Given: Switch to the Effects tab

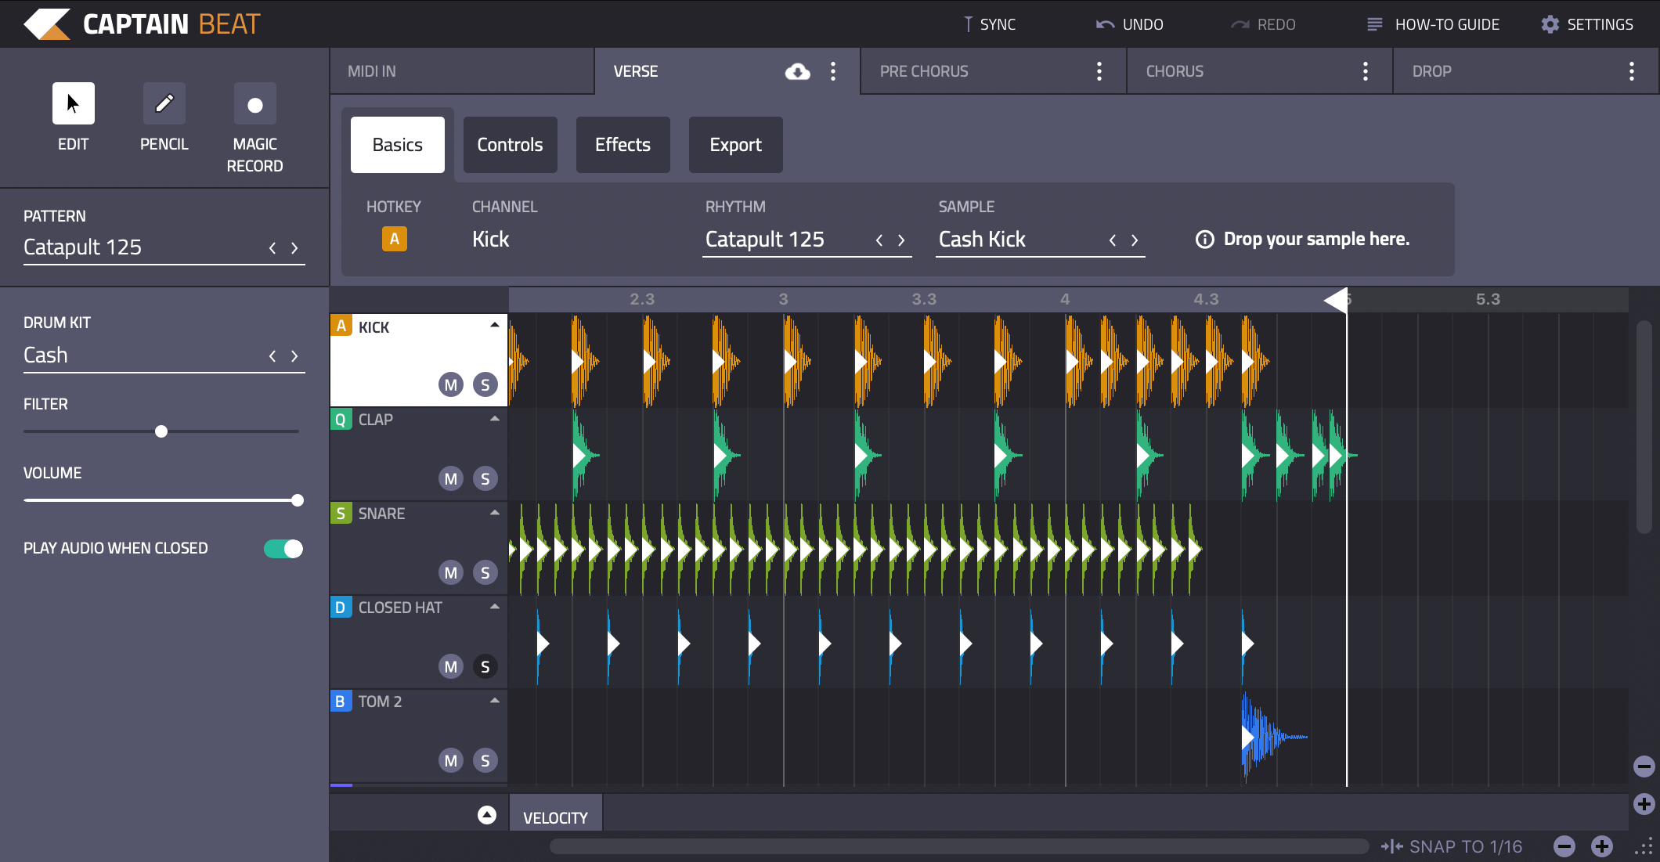Looking at the screenshot, I should [x=622, y=144].
